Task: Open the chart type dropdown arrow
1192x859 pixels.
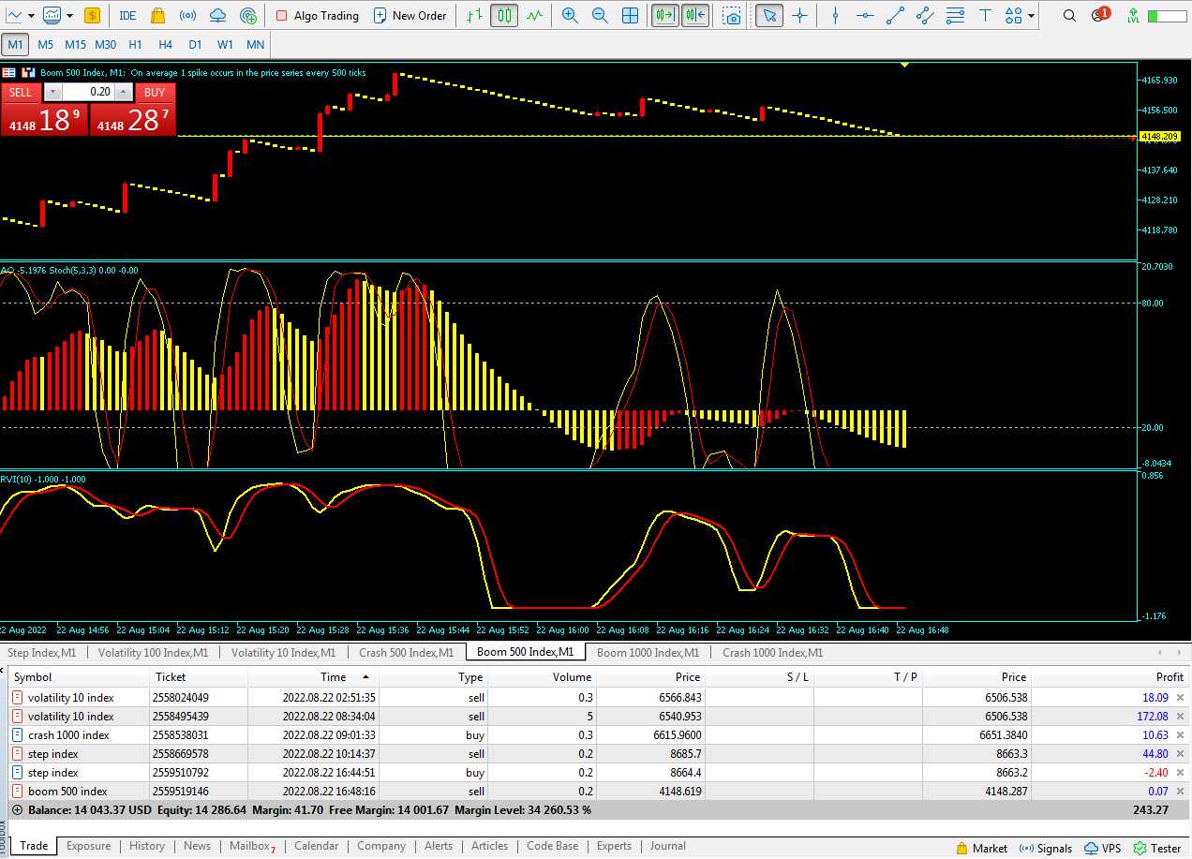Action: tap(32, 16)
